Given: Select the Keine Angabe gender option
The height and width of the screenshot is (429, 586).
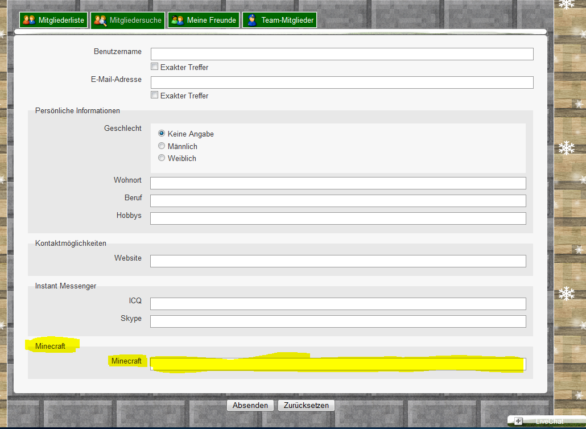Looking at the screenshot, I should (x=162, y=133).
